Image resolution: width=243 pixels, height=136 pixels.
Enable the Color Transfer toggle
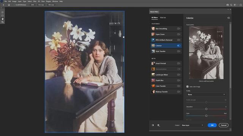point(178,86)
